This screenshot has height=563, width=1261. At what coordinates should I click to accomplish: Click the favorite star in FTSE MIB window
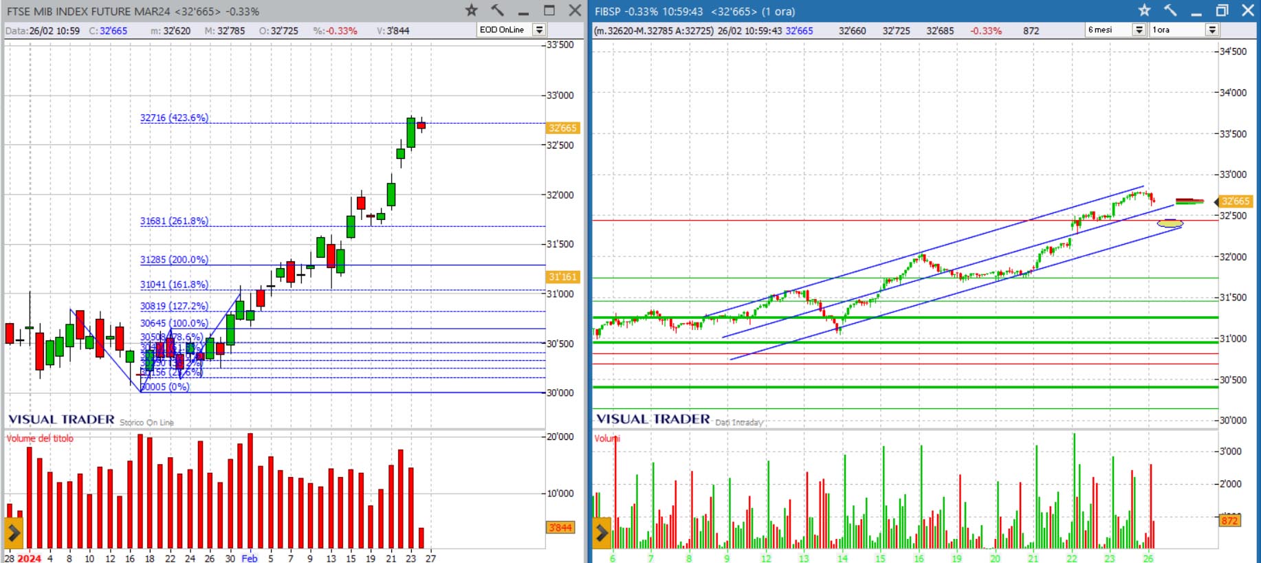pyautogui.click(x=471, y=10)
